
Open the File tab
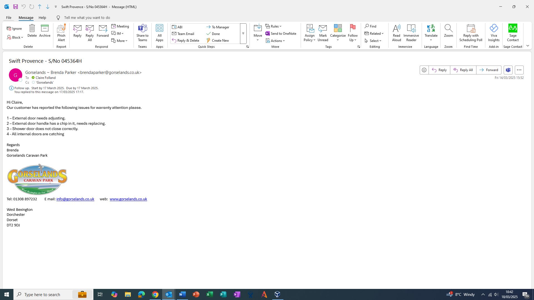9,17
